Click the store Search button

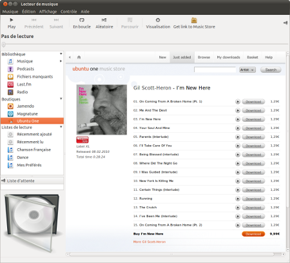271,70
